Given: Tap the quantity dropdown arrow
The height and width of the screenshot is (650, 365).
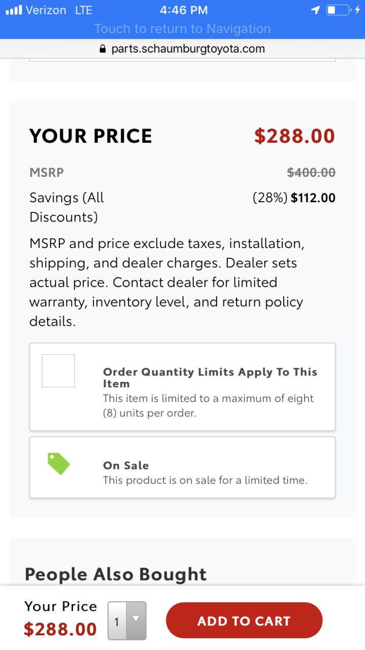Looking at the screenshot, I should point(136,619).
